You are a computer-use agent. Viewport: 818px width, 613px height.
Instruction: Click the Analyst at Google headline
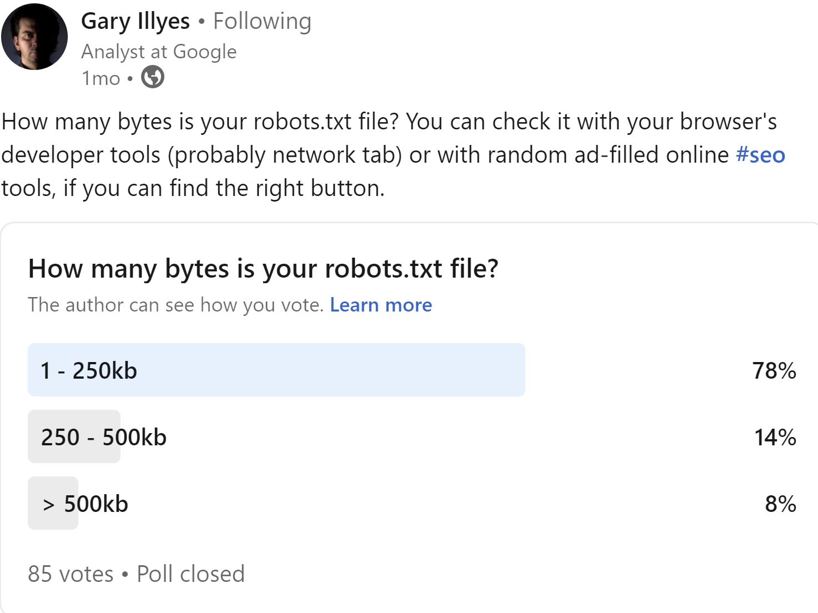coord(159,51)
